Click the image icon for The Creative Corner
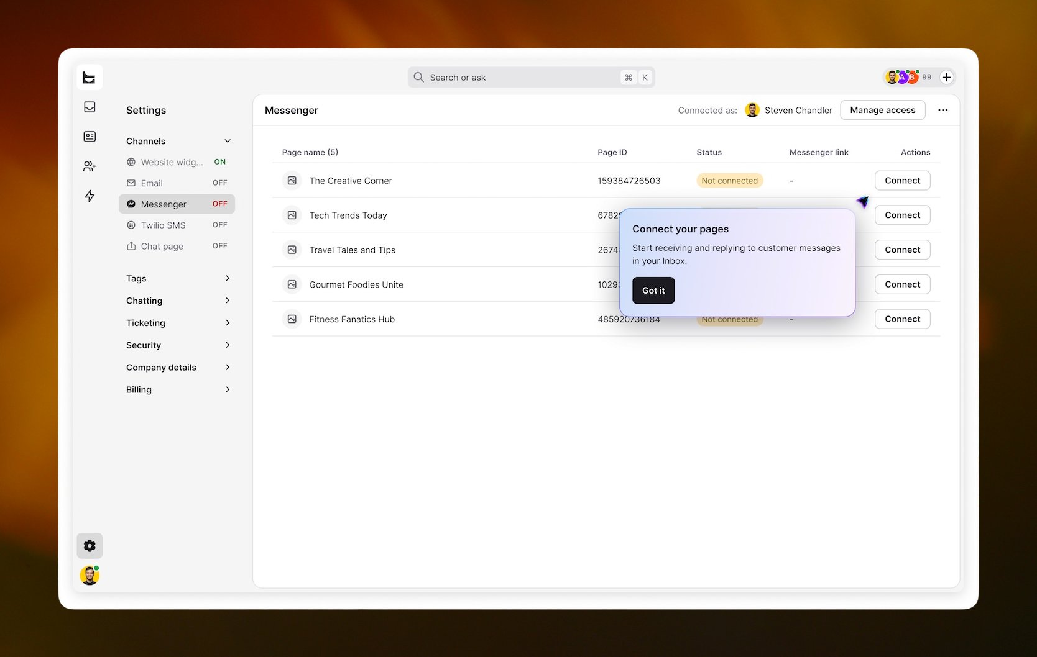Viewport: 1037px width, 657px height. (292, 181)
